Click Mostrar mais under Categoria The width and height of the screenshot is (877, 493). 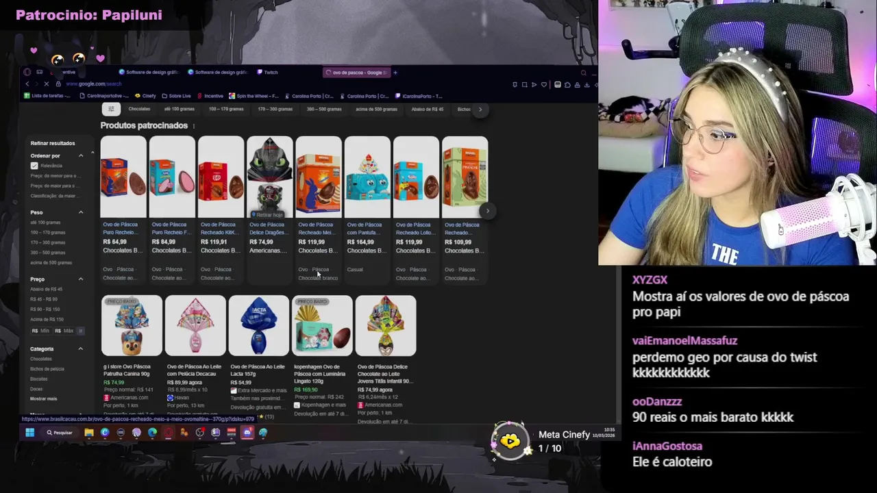coord(44,399)
